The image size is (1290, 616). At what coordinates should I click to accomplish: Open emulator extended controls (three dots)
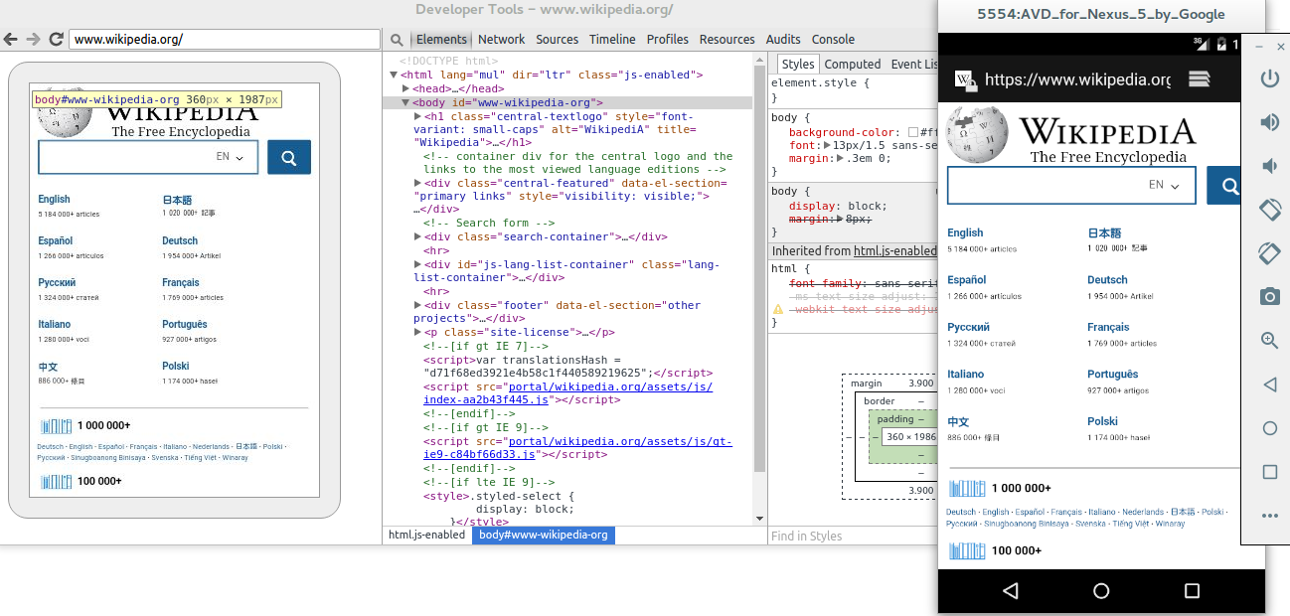click(1269, 516)
